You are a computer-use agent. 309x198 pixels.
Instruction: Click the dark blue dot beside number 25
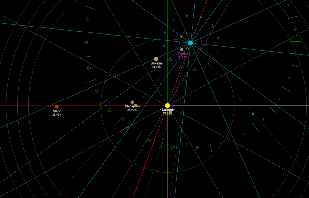point(176,148)
